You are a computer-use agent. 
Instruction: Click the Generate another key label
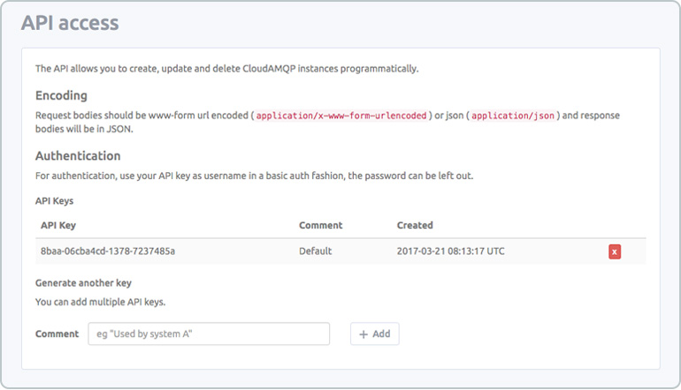tap(83, 283)
